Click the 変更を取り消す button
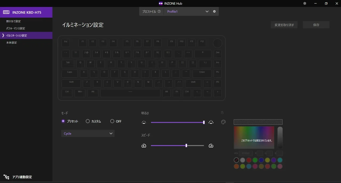Screen dimensions: 341x183 (x=284, y=25)
